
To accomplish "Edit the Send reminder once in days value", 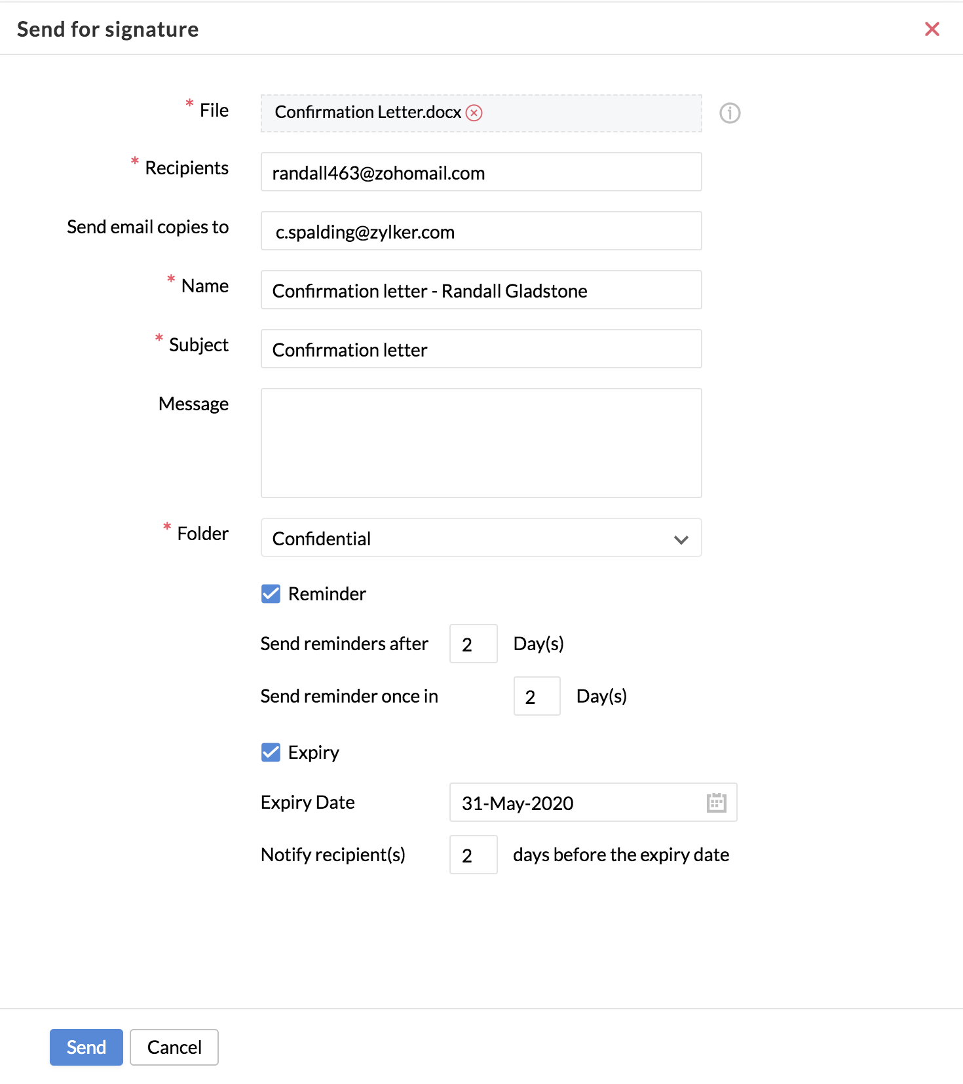I will 537,697.
